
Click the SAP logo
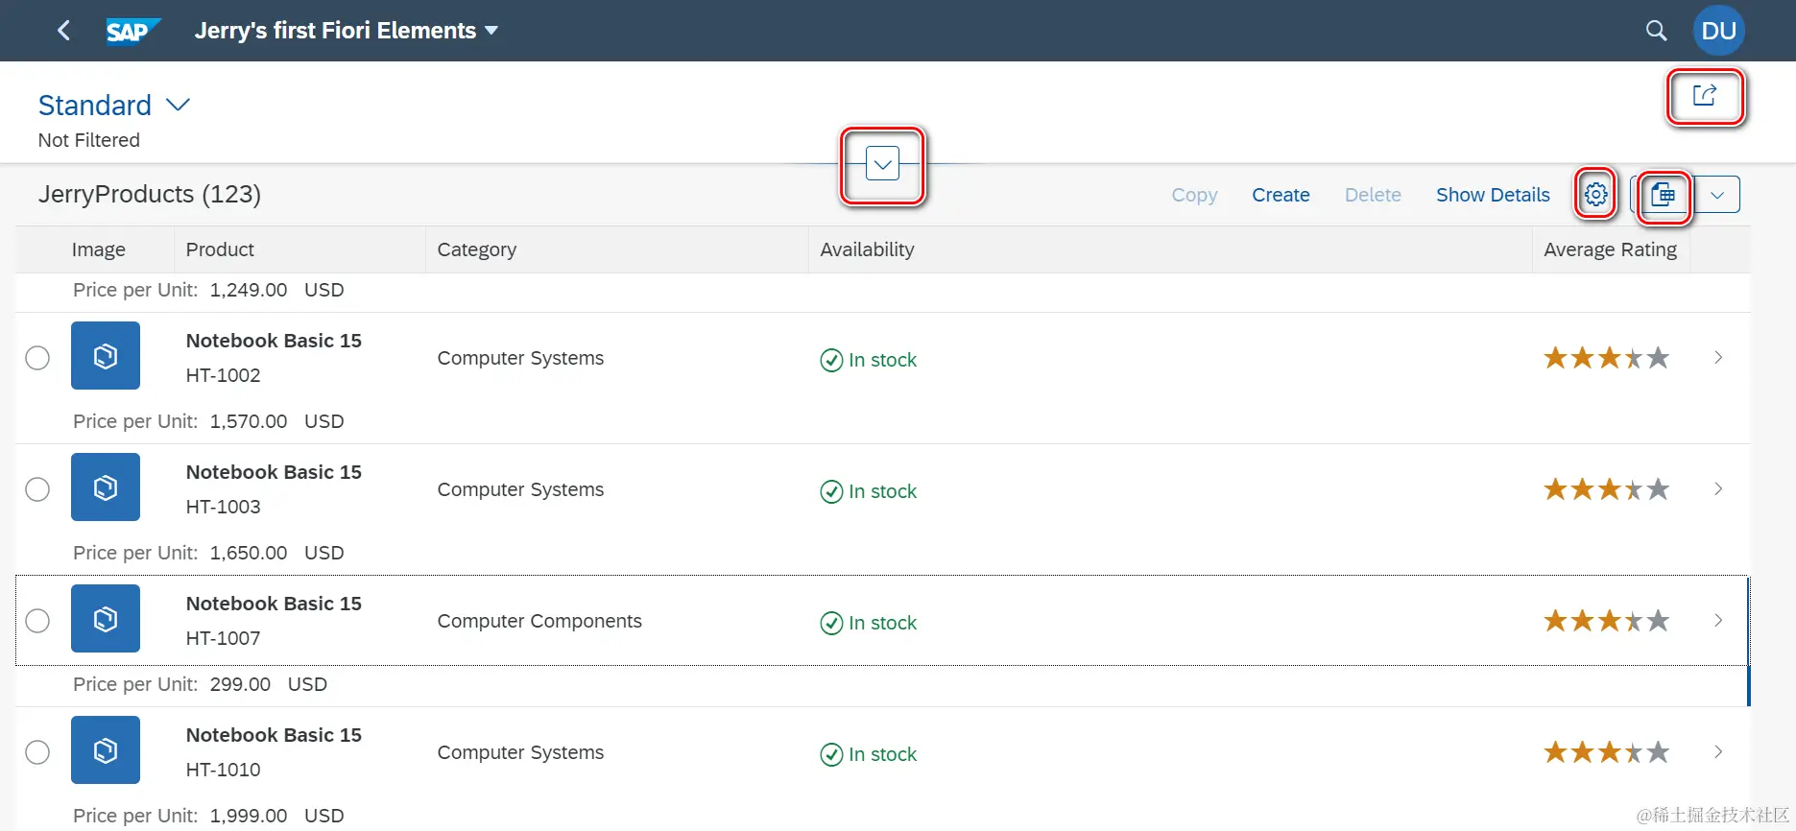click(x=132, y=31)
